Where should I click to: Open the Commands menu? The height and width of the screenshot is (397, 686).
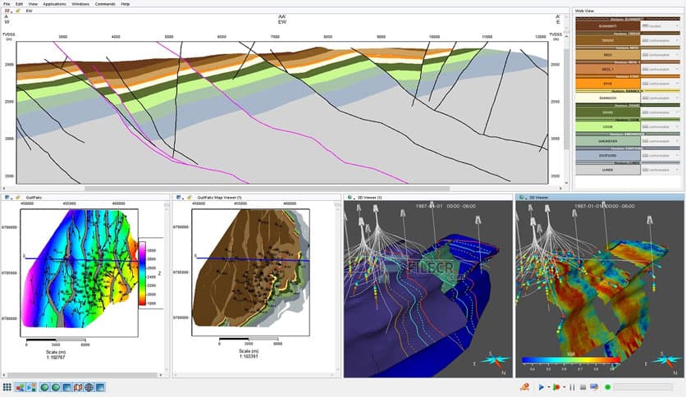pos(105,4)
